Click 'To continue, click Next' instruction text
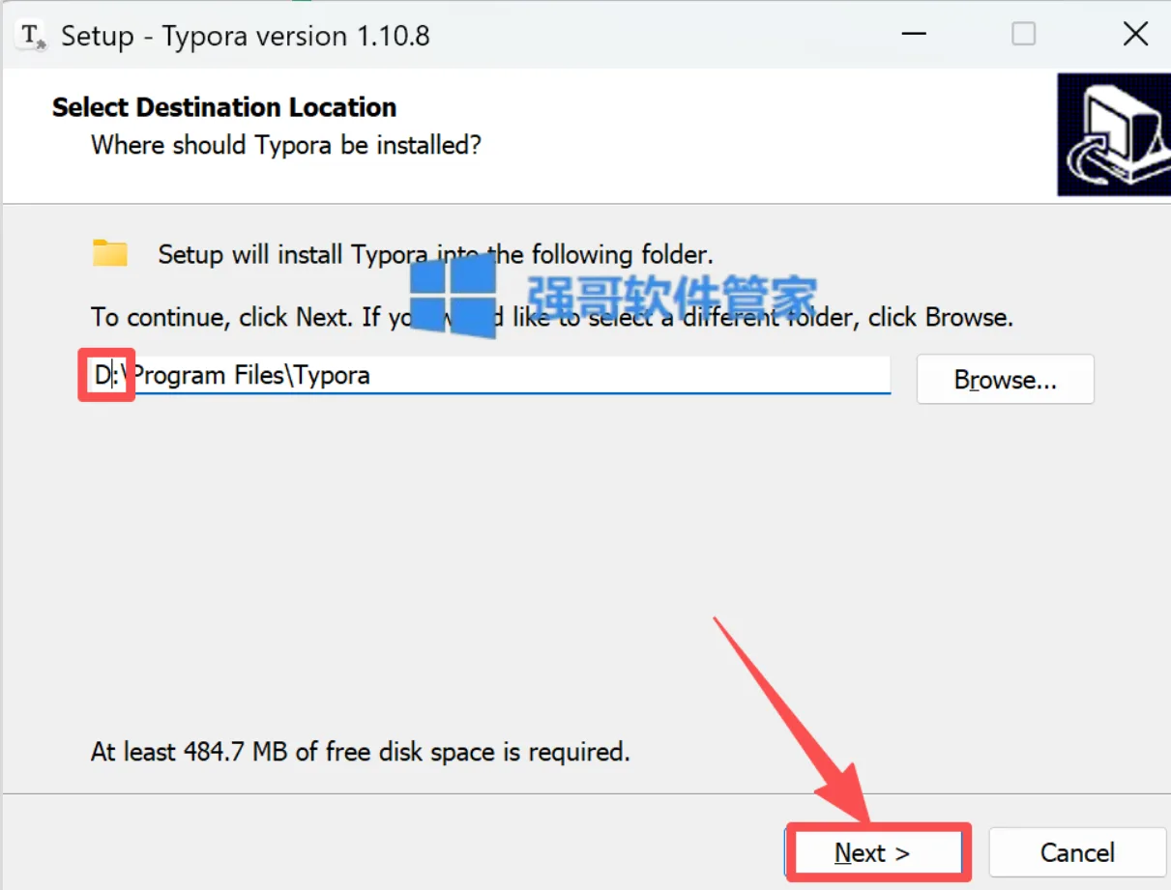The width and height of the screenshot is (1171, 890). click(x=552, y=316)
